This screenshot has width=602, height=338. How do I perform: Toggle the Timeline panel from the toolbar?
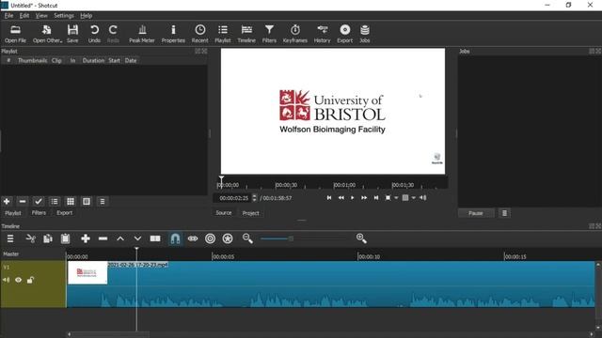click(246, 34)
